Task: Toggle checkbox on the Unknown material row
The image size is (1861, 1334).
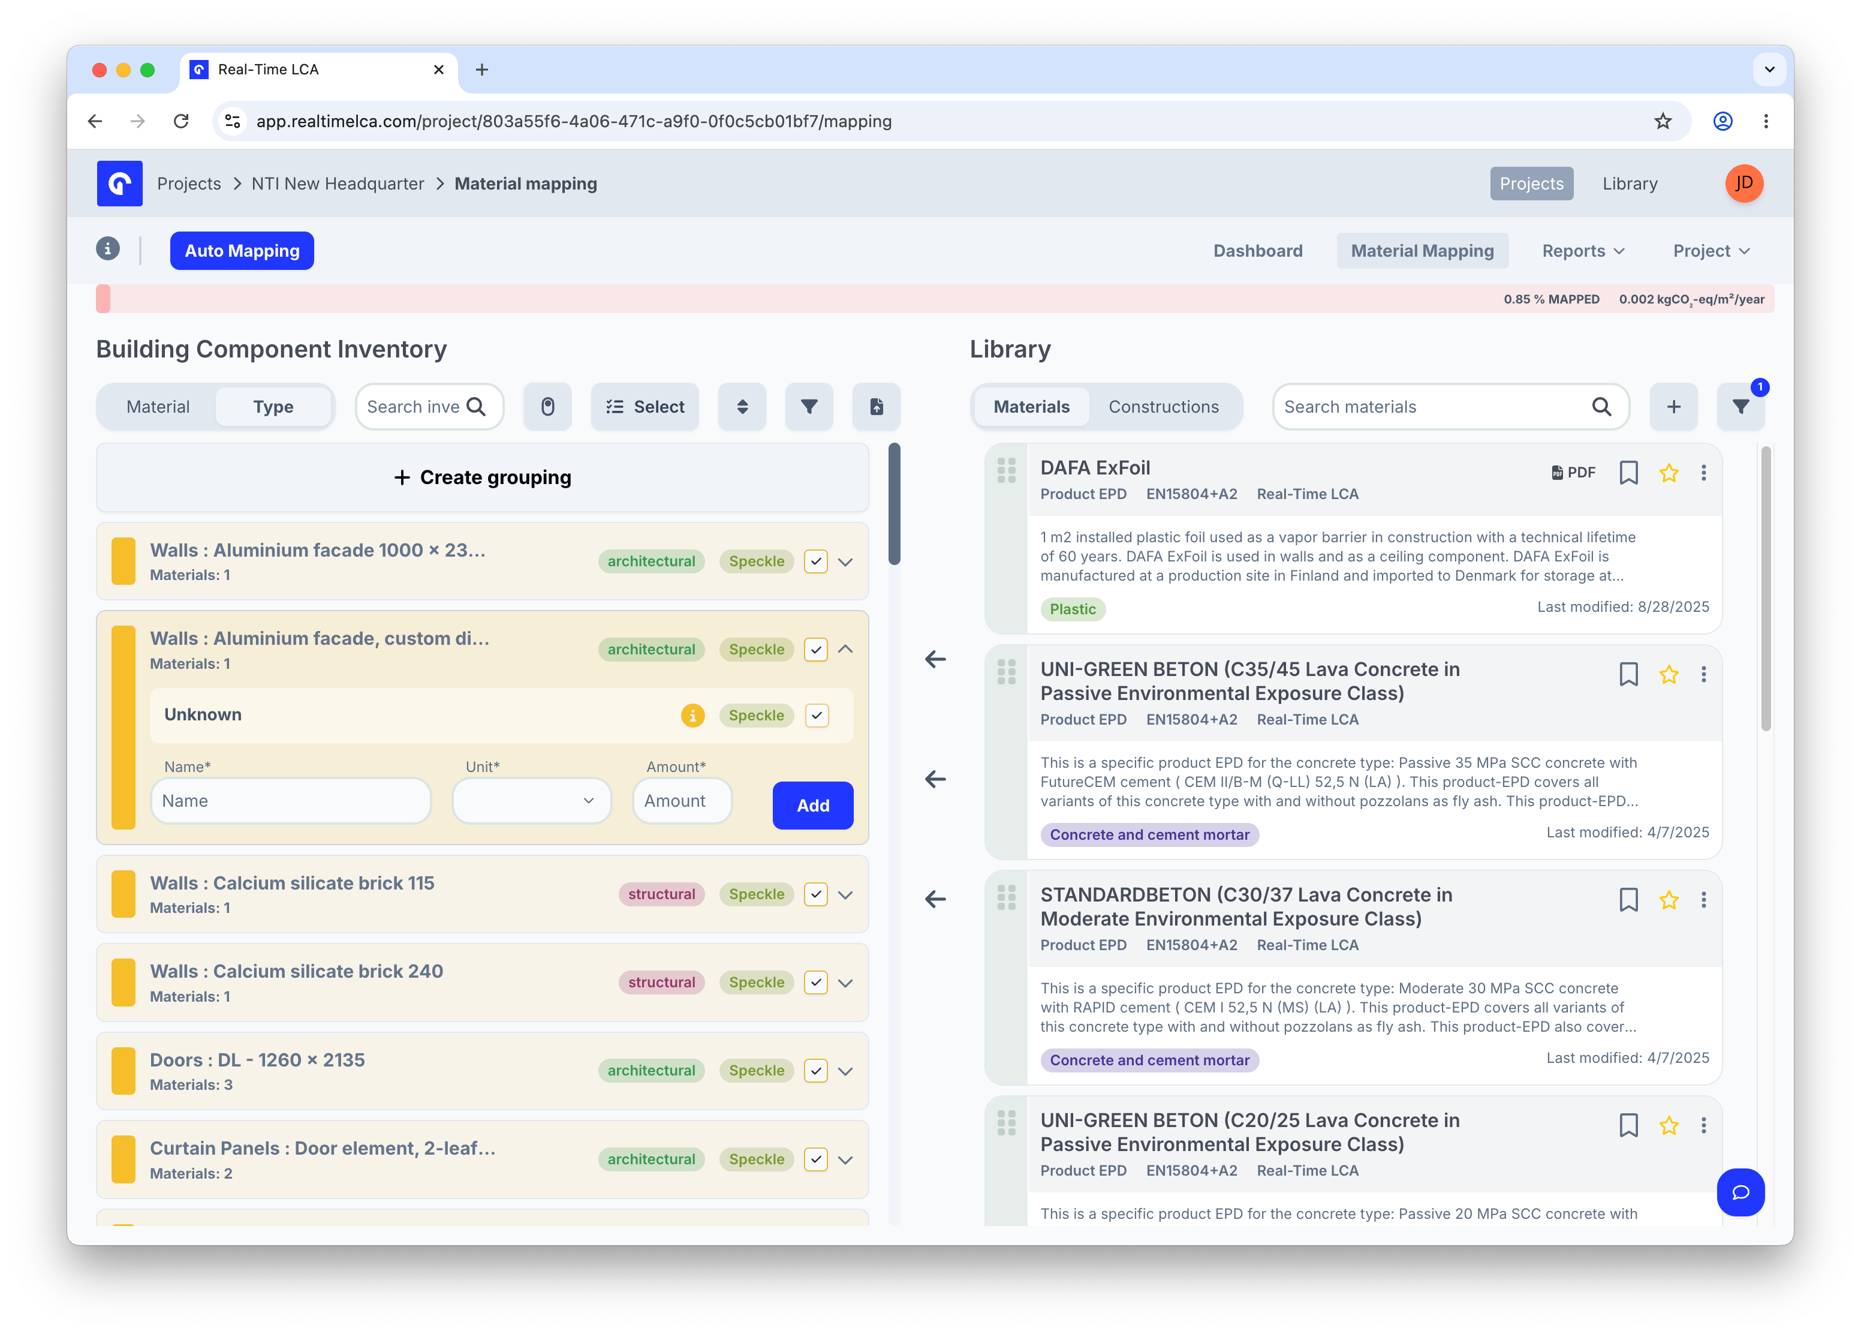Action: pos(817,715)
